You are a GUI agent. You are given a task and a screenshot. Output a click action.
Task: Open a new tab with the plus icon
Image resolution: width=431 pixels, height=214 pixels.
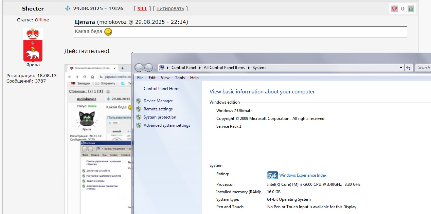coord(122,68)
